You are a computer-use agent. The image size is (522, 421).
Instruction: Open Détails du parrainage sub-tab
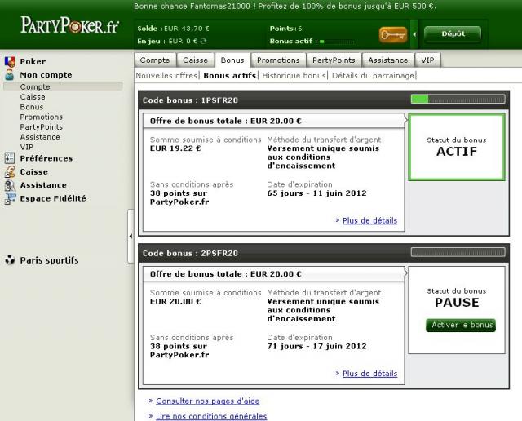click(x=374, y=76)
